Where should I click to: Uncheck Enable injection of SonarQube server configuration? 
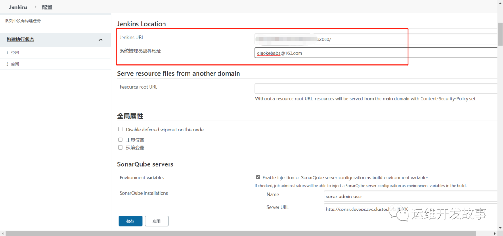click(x=258, y=177)
